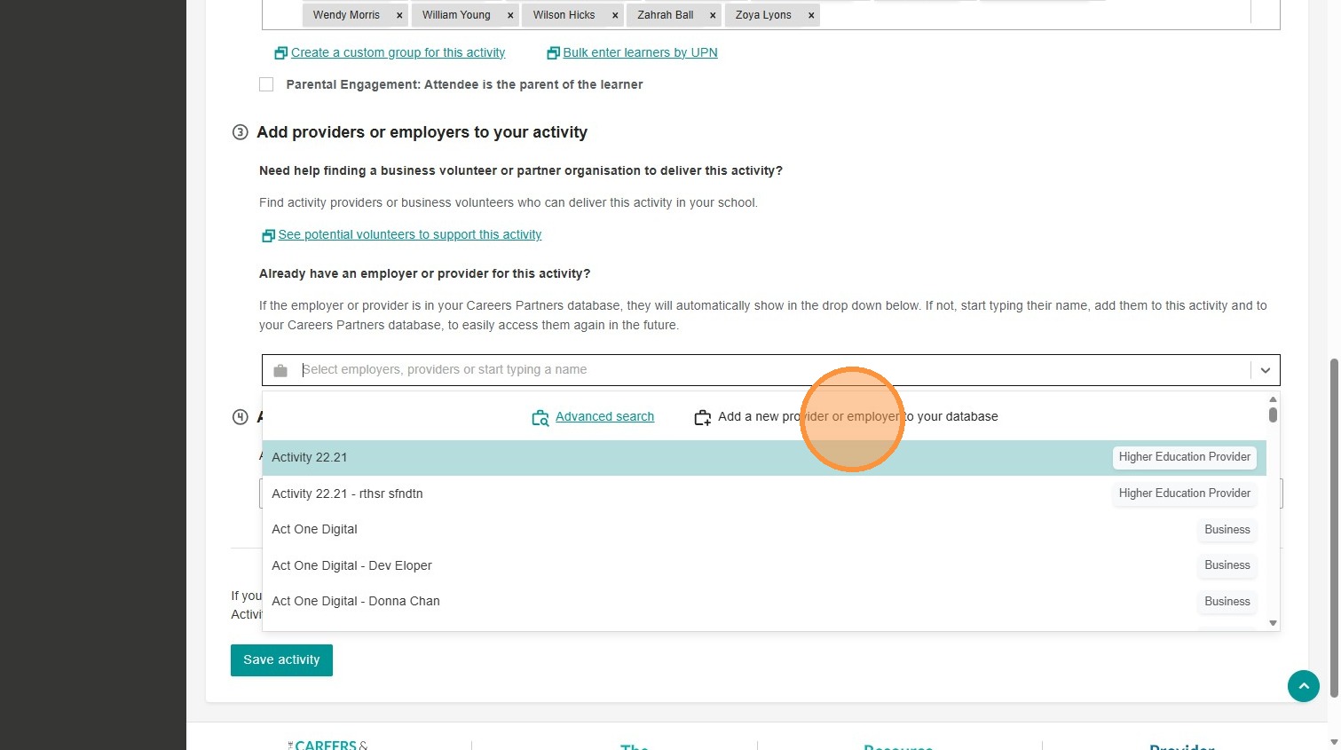
Task: Focus the Select employers search field
Action: click(772, 370)
